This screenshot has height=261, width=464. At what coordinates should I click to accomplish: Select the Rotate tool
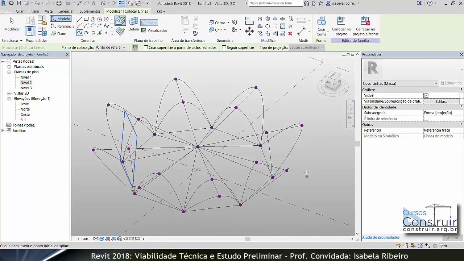[x=268, y=26]
